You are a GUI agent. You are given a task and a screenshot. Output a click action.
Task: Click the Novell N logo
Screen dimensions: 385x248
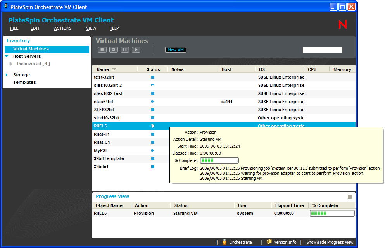342,24
